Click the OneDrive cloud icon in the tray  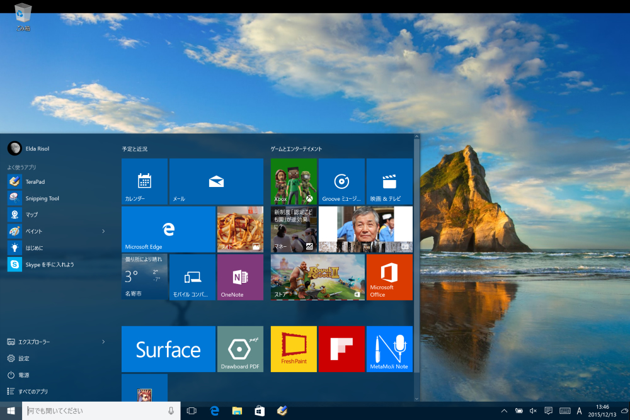tap(624, 411)
